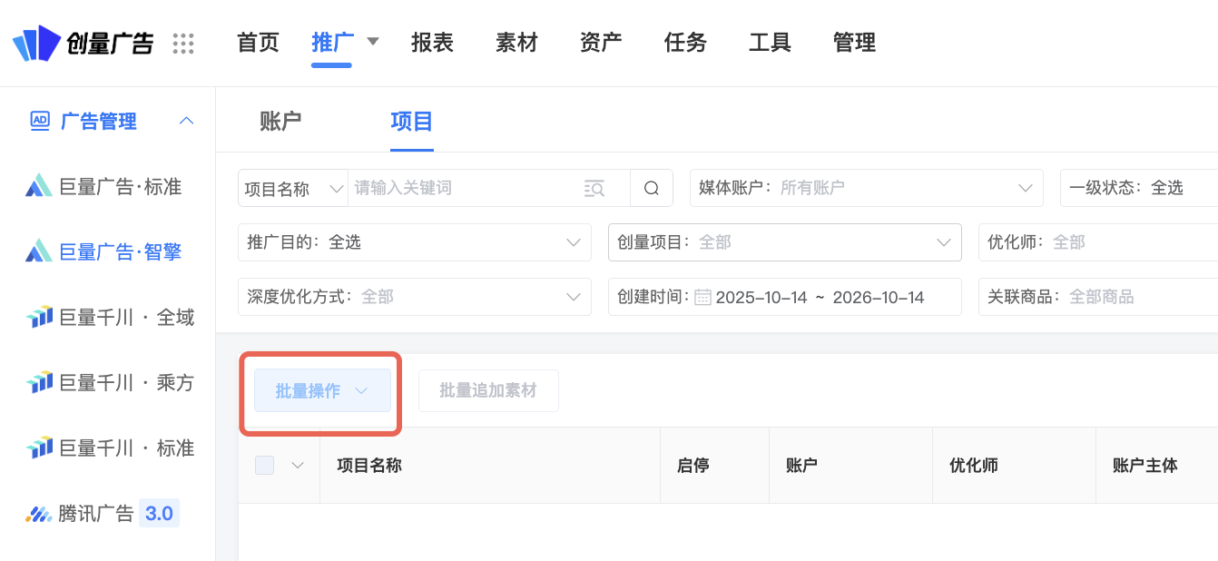Click the 项目名称 column header

[369, 466]
